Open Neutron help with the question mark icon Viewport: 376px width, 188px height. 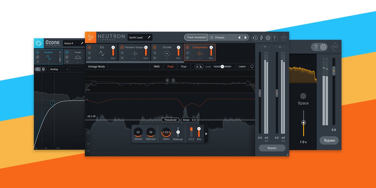(x=274, y=37)
